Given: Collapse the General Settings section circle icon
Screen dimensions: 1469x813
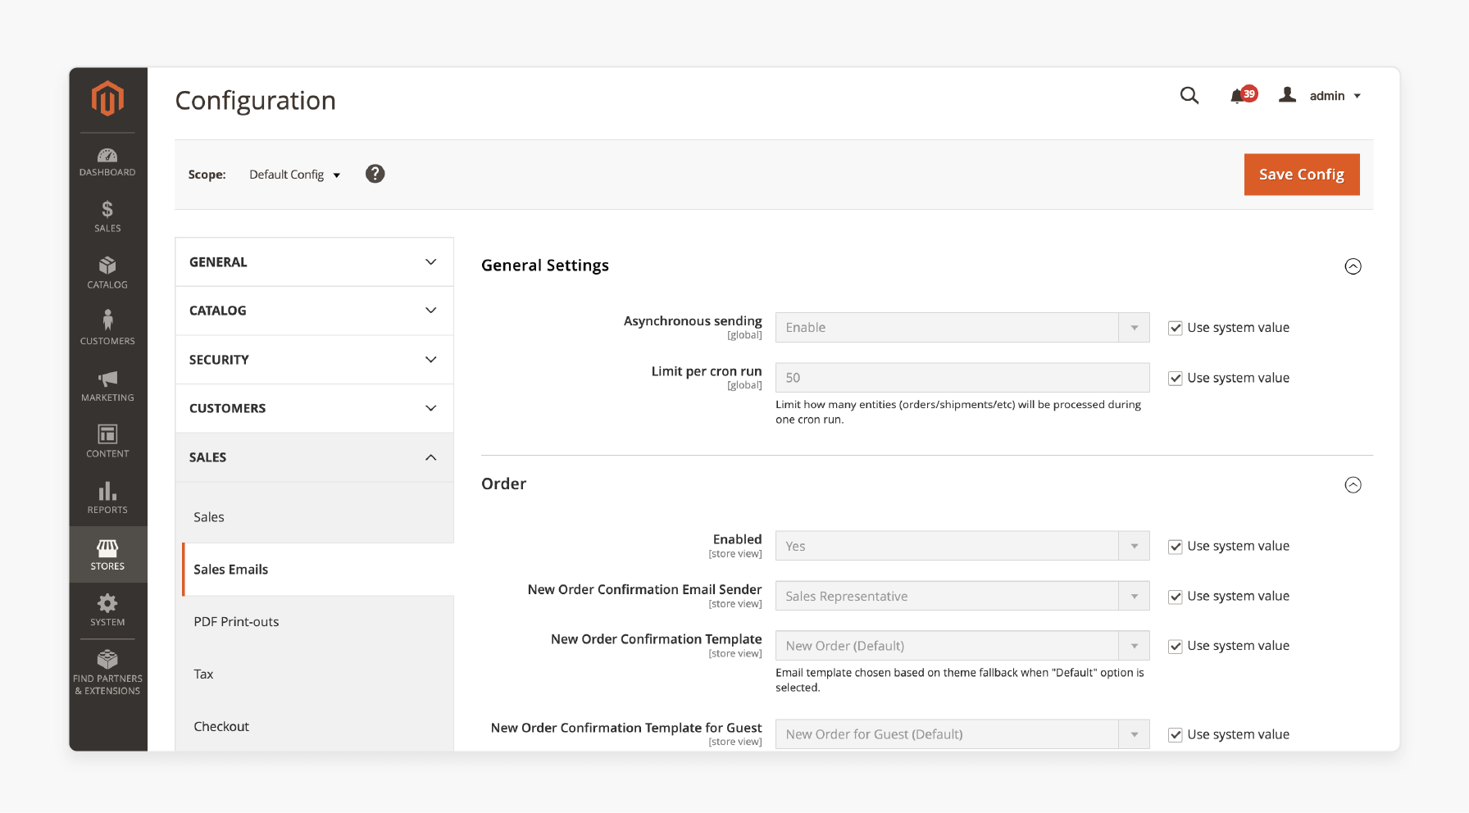Looking at the screenshot, I should [x=1353, y=266].
